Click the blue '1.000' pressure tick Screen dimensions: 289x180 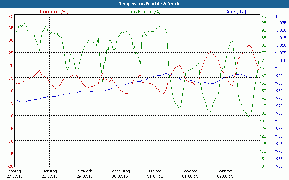point(281,60)
